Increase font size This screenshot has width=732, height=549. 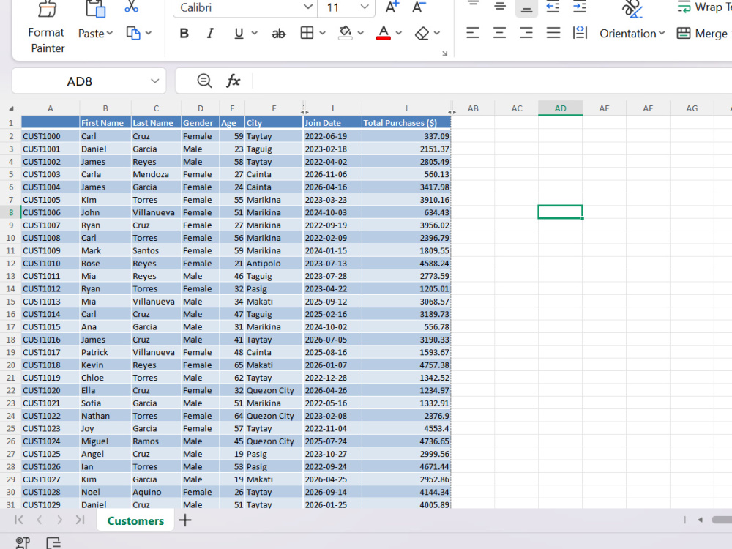click(392, 7)
